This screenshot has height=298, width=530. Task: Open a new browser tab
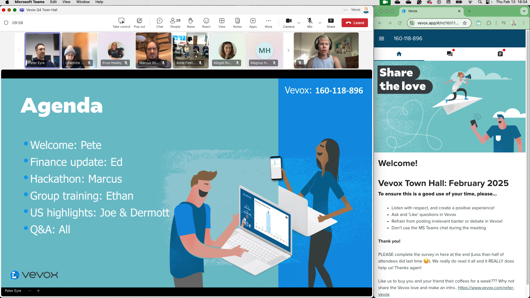[469, 11]
